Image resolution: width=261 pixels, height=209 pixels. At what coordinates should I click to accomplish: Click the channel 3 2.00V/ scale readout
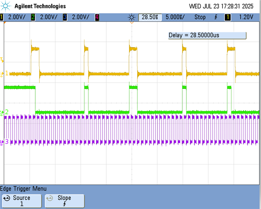81,17
